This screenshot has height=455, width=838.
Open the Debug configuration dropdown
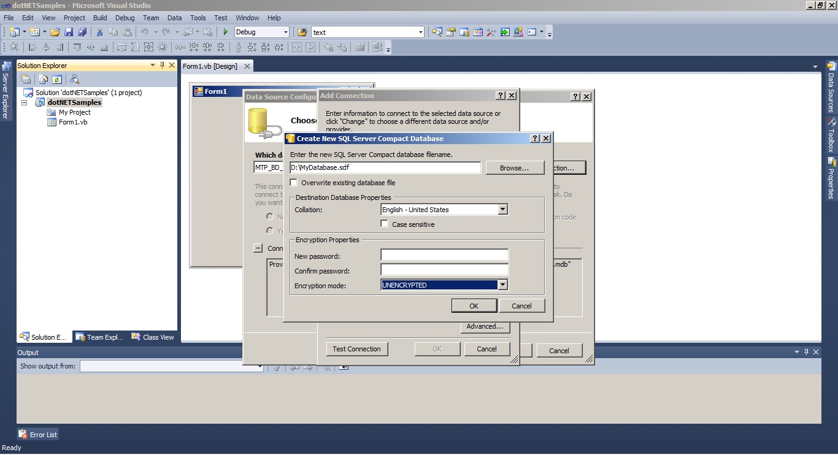(287, 31)
